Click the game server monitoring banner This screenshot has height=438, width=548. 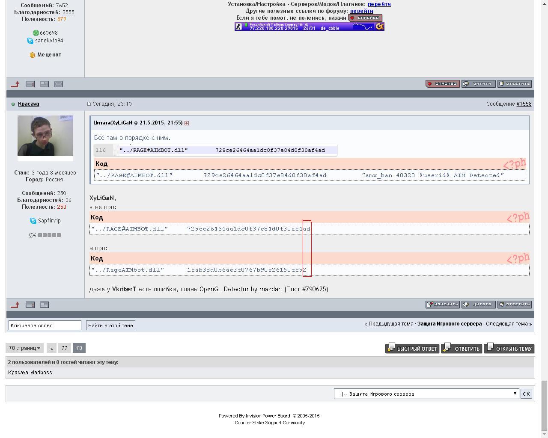point(309,27)
